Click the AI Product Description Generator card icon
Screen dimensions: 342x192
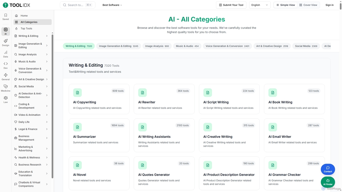(208, 165)
